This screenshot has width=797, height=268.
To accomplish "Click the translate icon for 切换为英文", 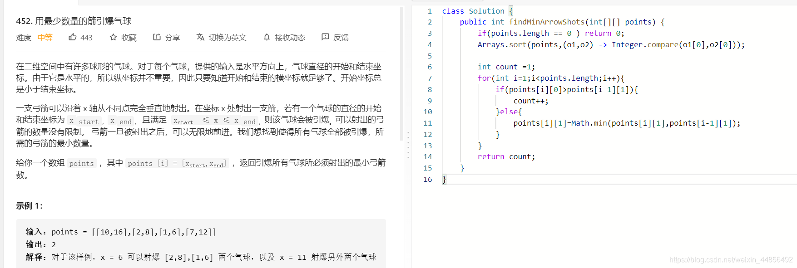I will coord(200,37).
